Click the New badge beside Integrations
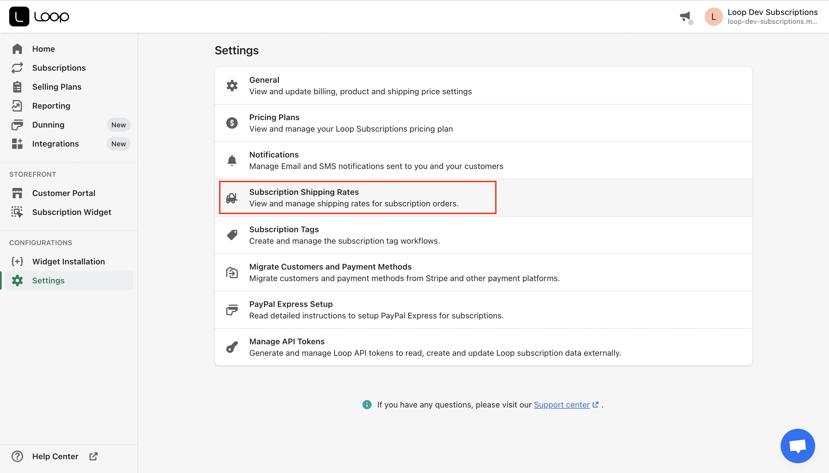The image size is (829, 473). pos(118,144)
